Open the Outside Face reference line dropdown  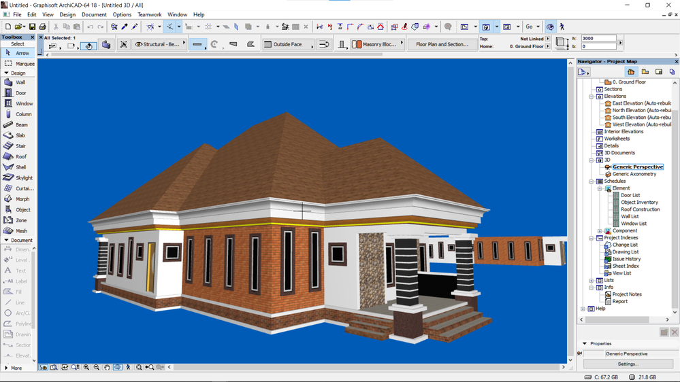point(288,44)
